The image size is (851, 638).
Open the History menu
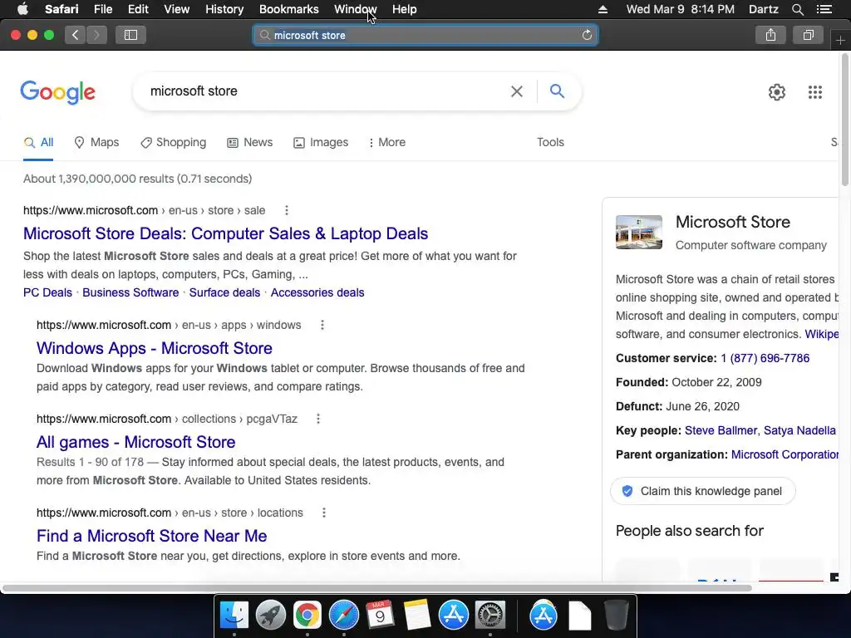point(224,9)
